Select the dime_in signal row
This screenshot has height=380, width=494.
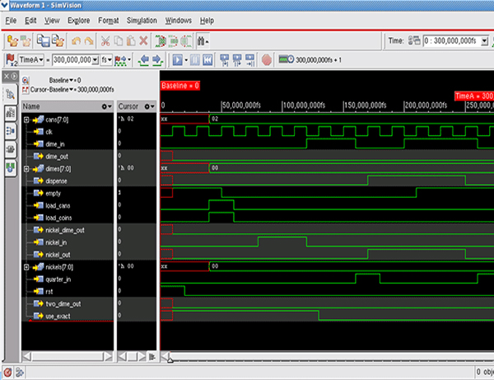tap(68, 144)
